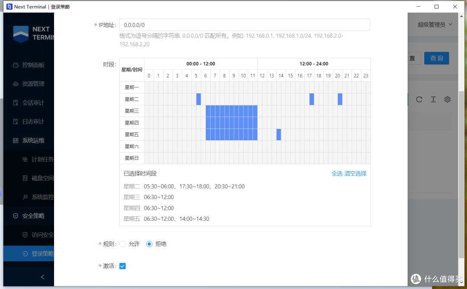Image resolution: width=467 pixels, height=289 pixels.
Task: Toggle 星期四 11:30 selected time cell
Action: click(255, 123)
